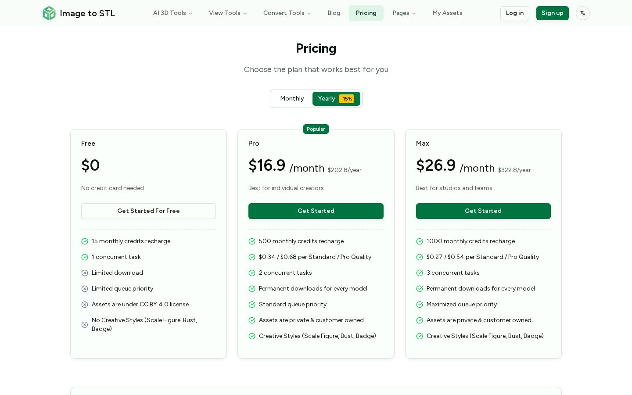The width and height of the screenshot is (632, 395).
Task: Click the checkmark icon beside 1 concurrent task
Action: [x=85, y=257]
